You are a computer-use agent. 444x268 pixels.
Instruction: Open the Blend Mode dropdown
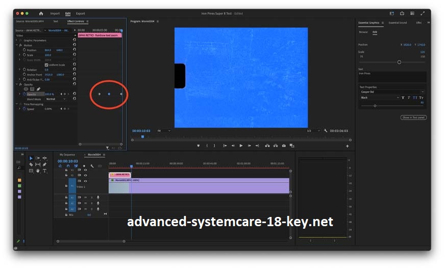pos(56,99)
